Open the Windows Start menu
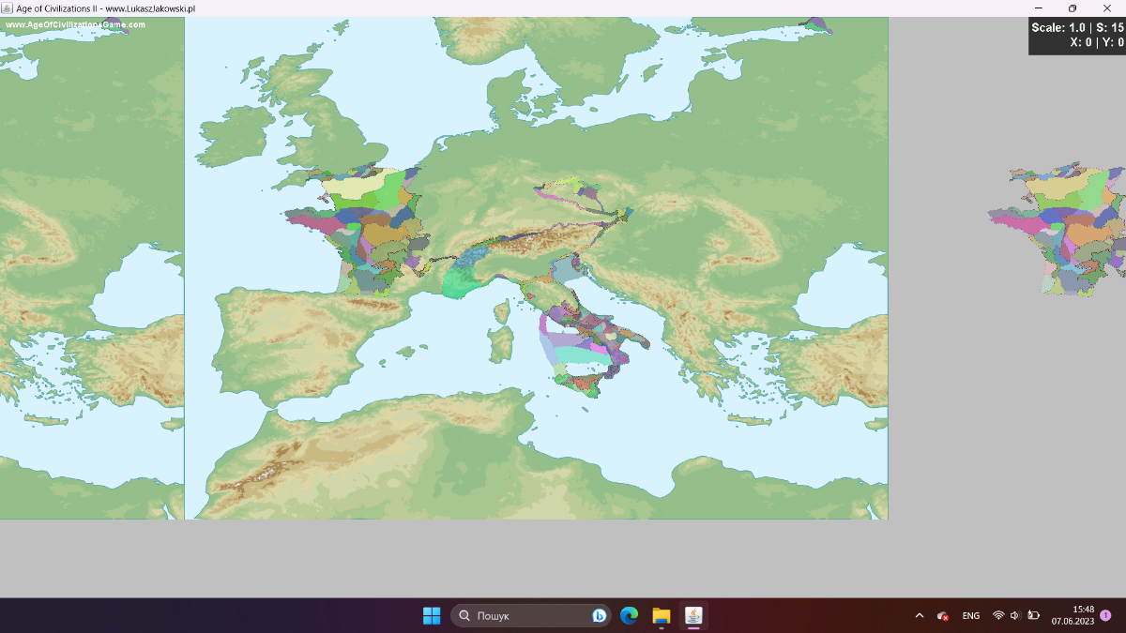 coord(432,615)
